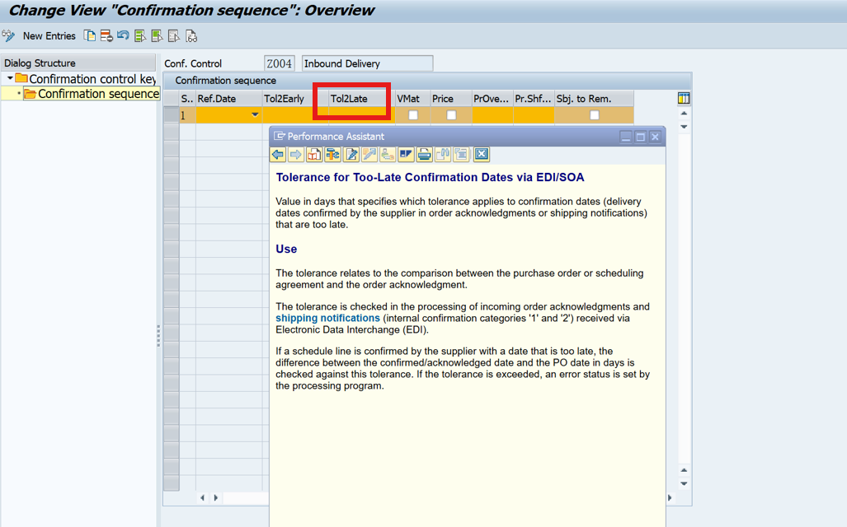Maximize the Performance Assistant window
Screen dimensions: 847x527
pos(640,137)
